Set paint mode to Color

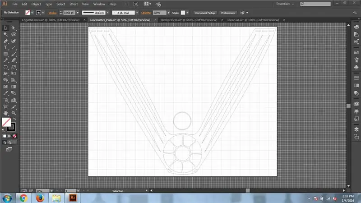[5, 136]
